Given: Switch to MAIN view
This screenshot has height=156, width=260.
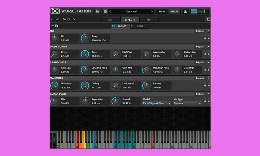Looking at the screenshot, I should (162, 11).
